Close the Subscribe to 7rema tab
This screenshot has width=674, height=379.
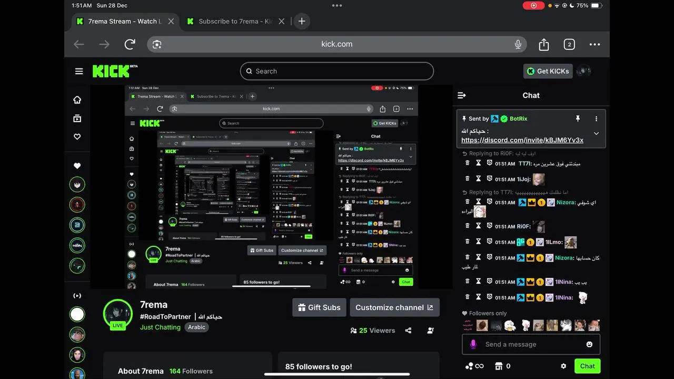[282, 21]
